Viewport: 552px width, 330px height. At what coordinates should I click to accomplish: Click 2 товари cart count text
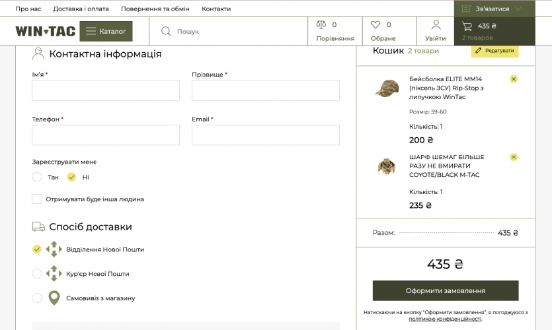[x=424, y=51]
